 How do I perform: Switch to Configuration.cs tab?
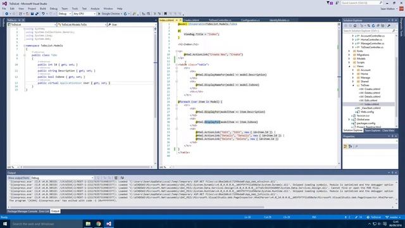(251, 20)
